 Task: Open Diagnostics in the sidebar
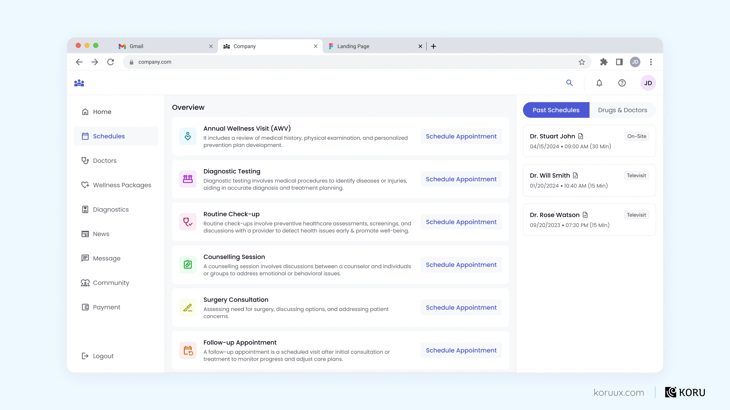(116, 210)
